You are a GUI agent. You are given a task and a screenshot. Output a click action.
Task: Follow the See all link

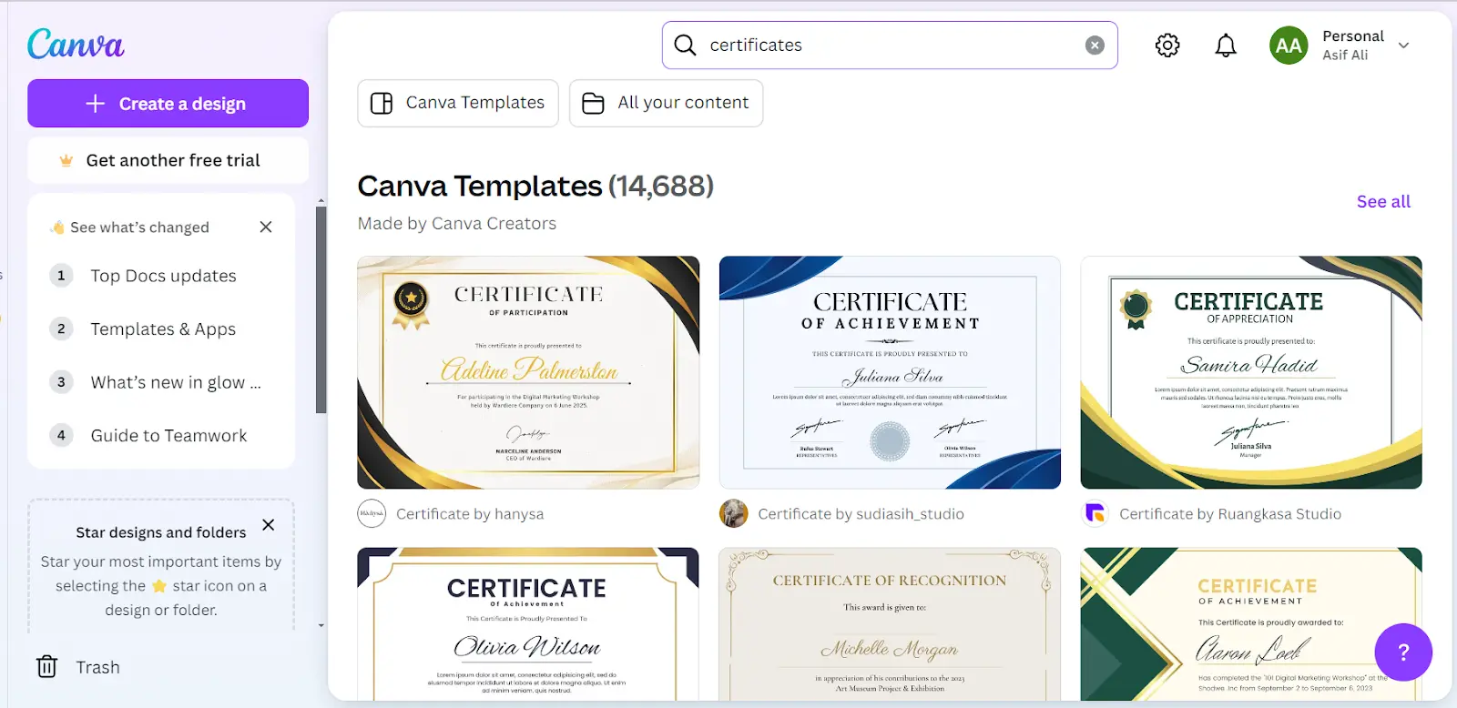tap(1383, 201)
